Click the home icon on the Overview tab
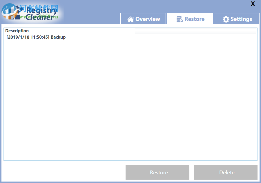The width and height of the screenshot is (261, 183). coord(130,19)
